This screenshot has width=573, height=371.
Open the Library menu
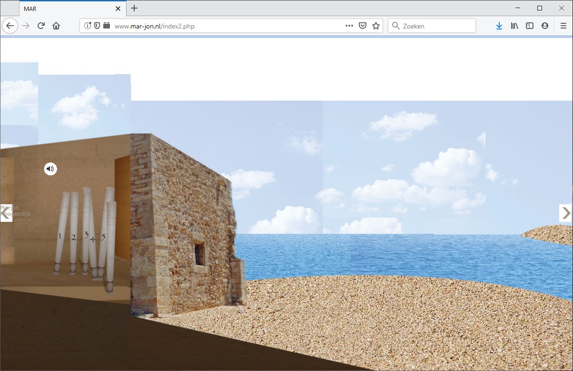(x=514, y=26)
